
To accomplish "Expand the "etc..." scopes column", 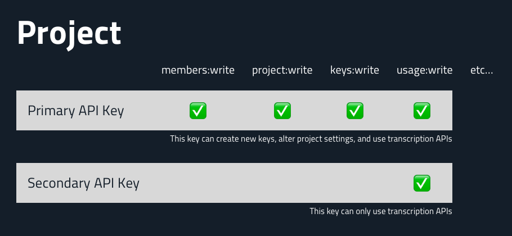I will (x=482, y=70).
